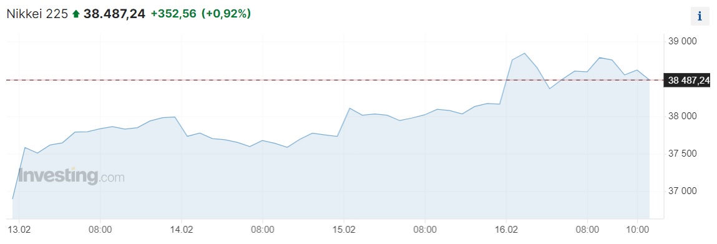Screen dimensions: 717x244
Task: Click the 38 000 y-axis label
Action: point(682,117)
